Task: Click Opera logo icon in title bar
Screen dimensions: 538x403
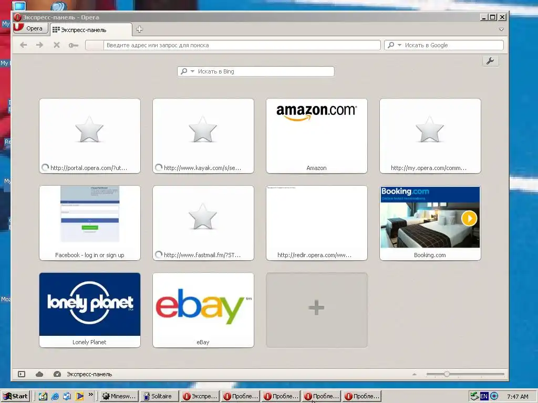Action: 17,17
